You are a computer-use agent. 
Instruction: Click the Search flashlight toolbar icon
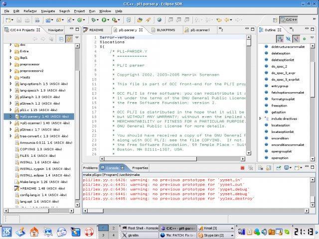coord(149,20)
